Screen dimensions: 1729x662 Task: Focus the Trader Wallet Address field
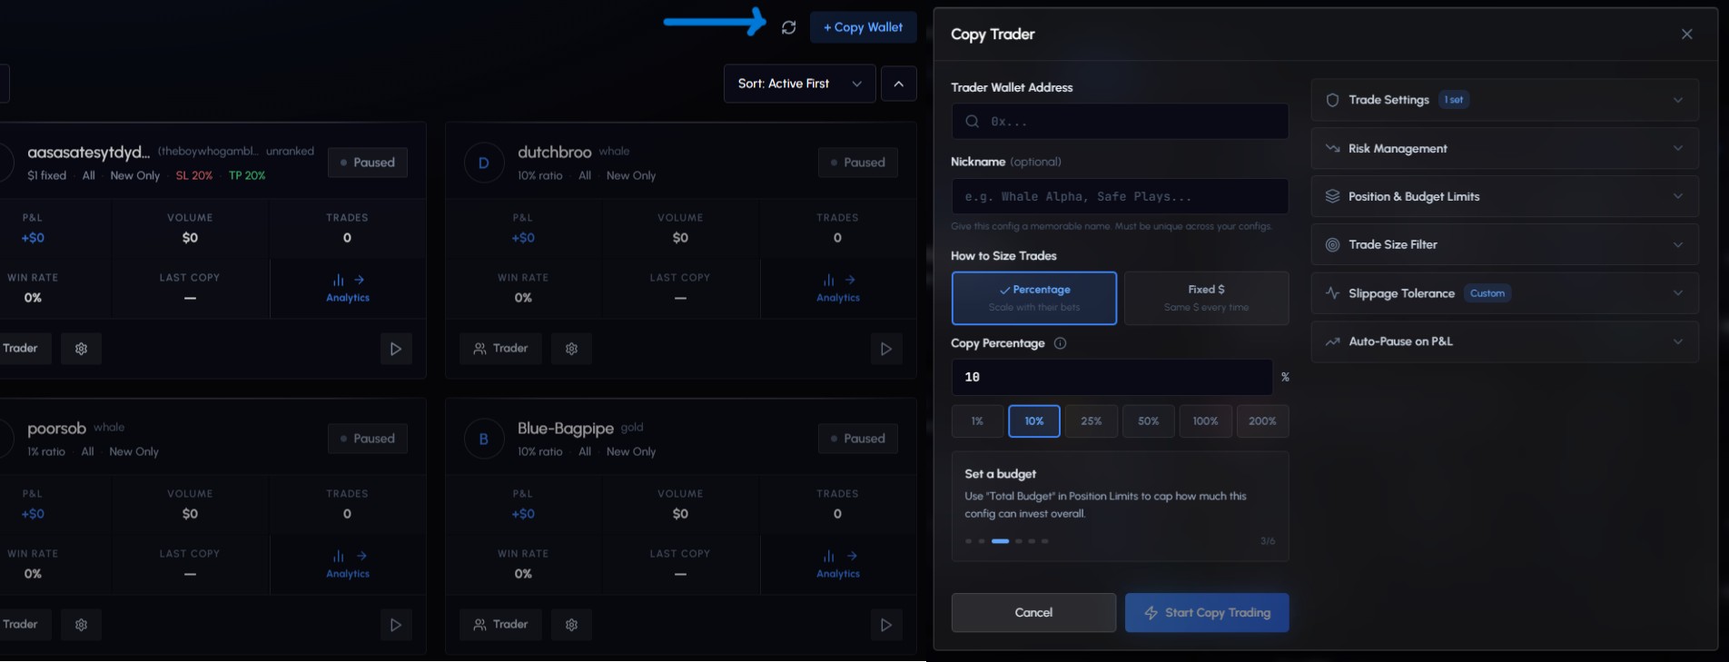[x=1120, y=122]
